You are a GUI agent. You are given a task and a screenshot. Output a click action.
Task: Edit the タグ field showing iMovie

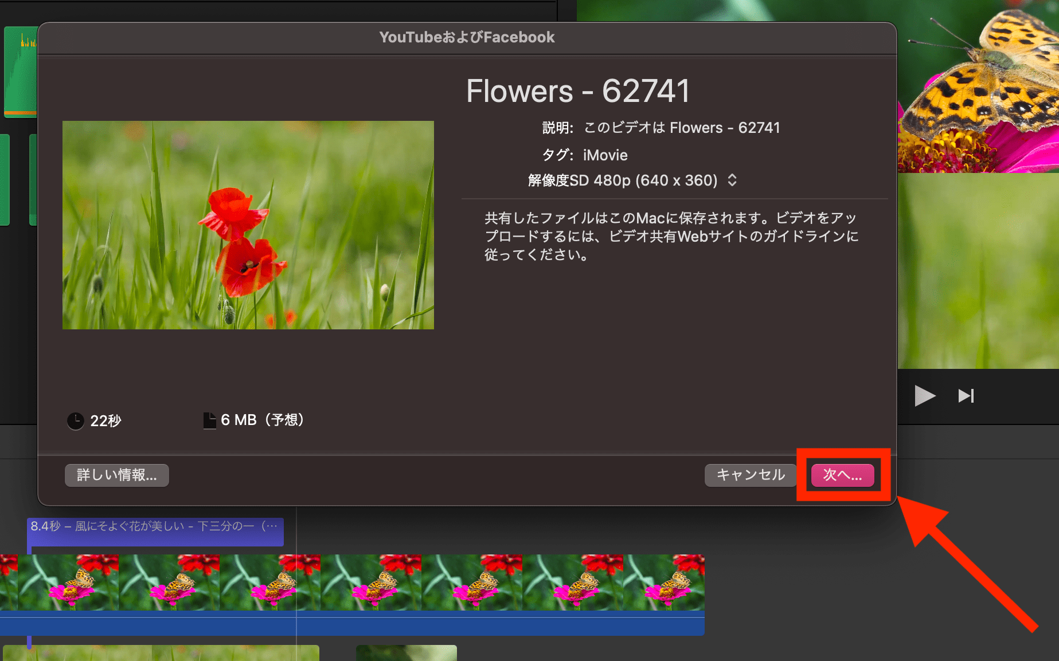(605, 155)
